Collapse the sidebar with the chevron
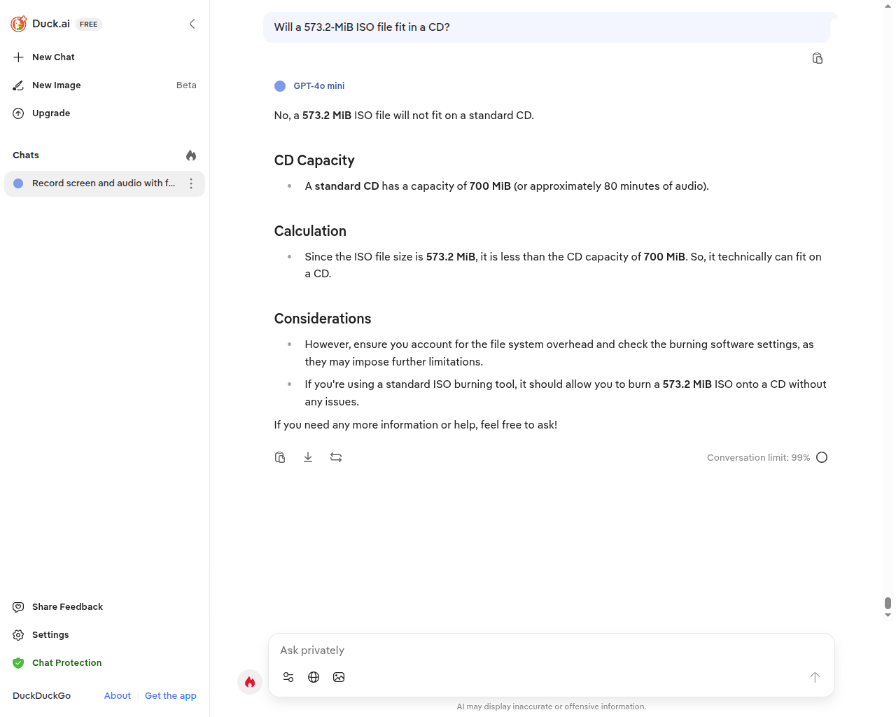The height and width of the screenshot is (717, 896). [x=192, y=24]
